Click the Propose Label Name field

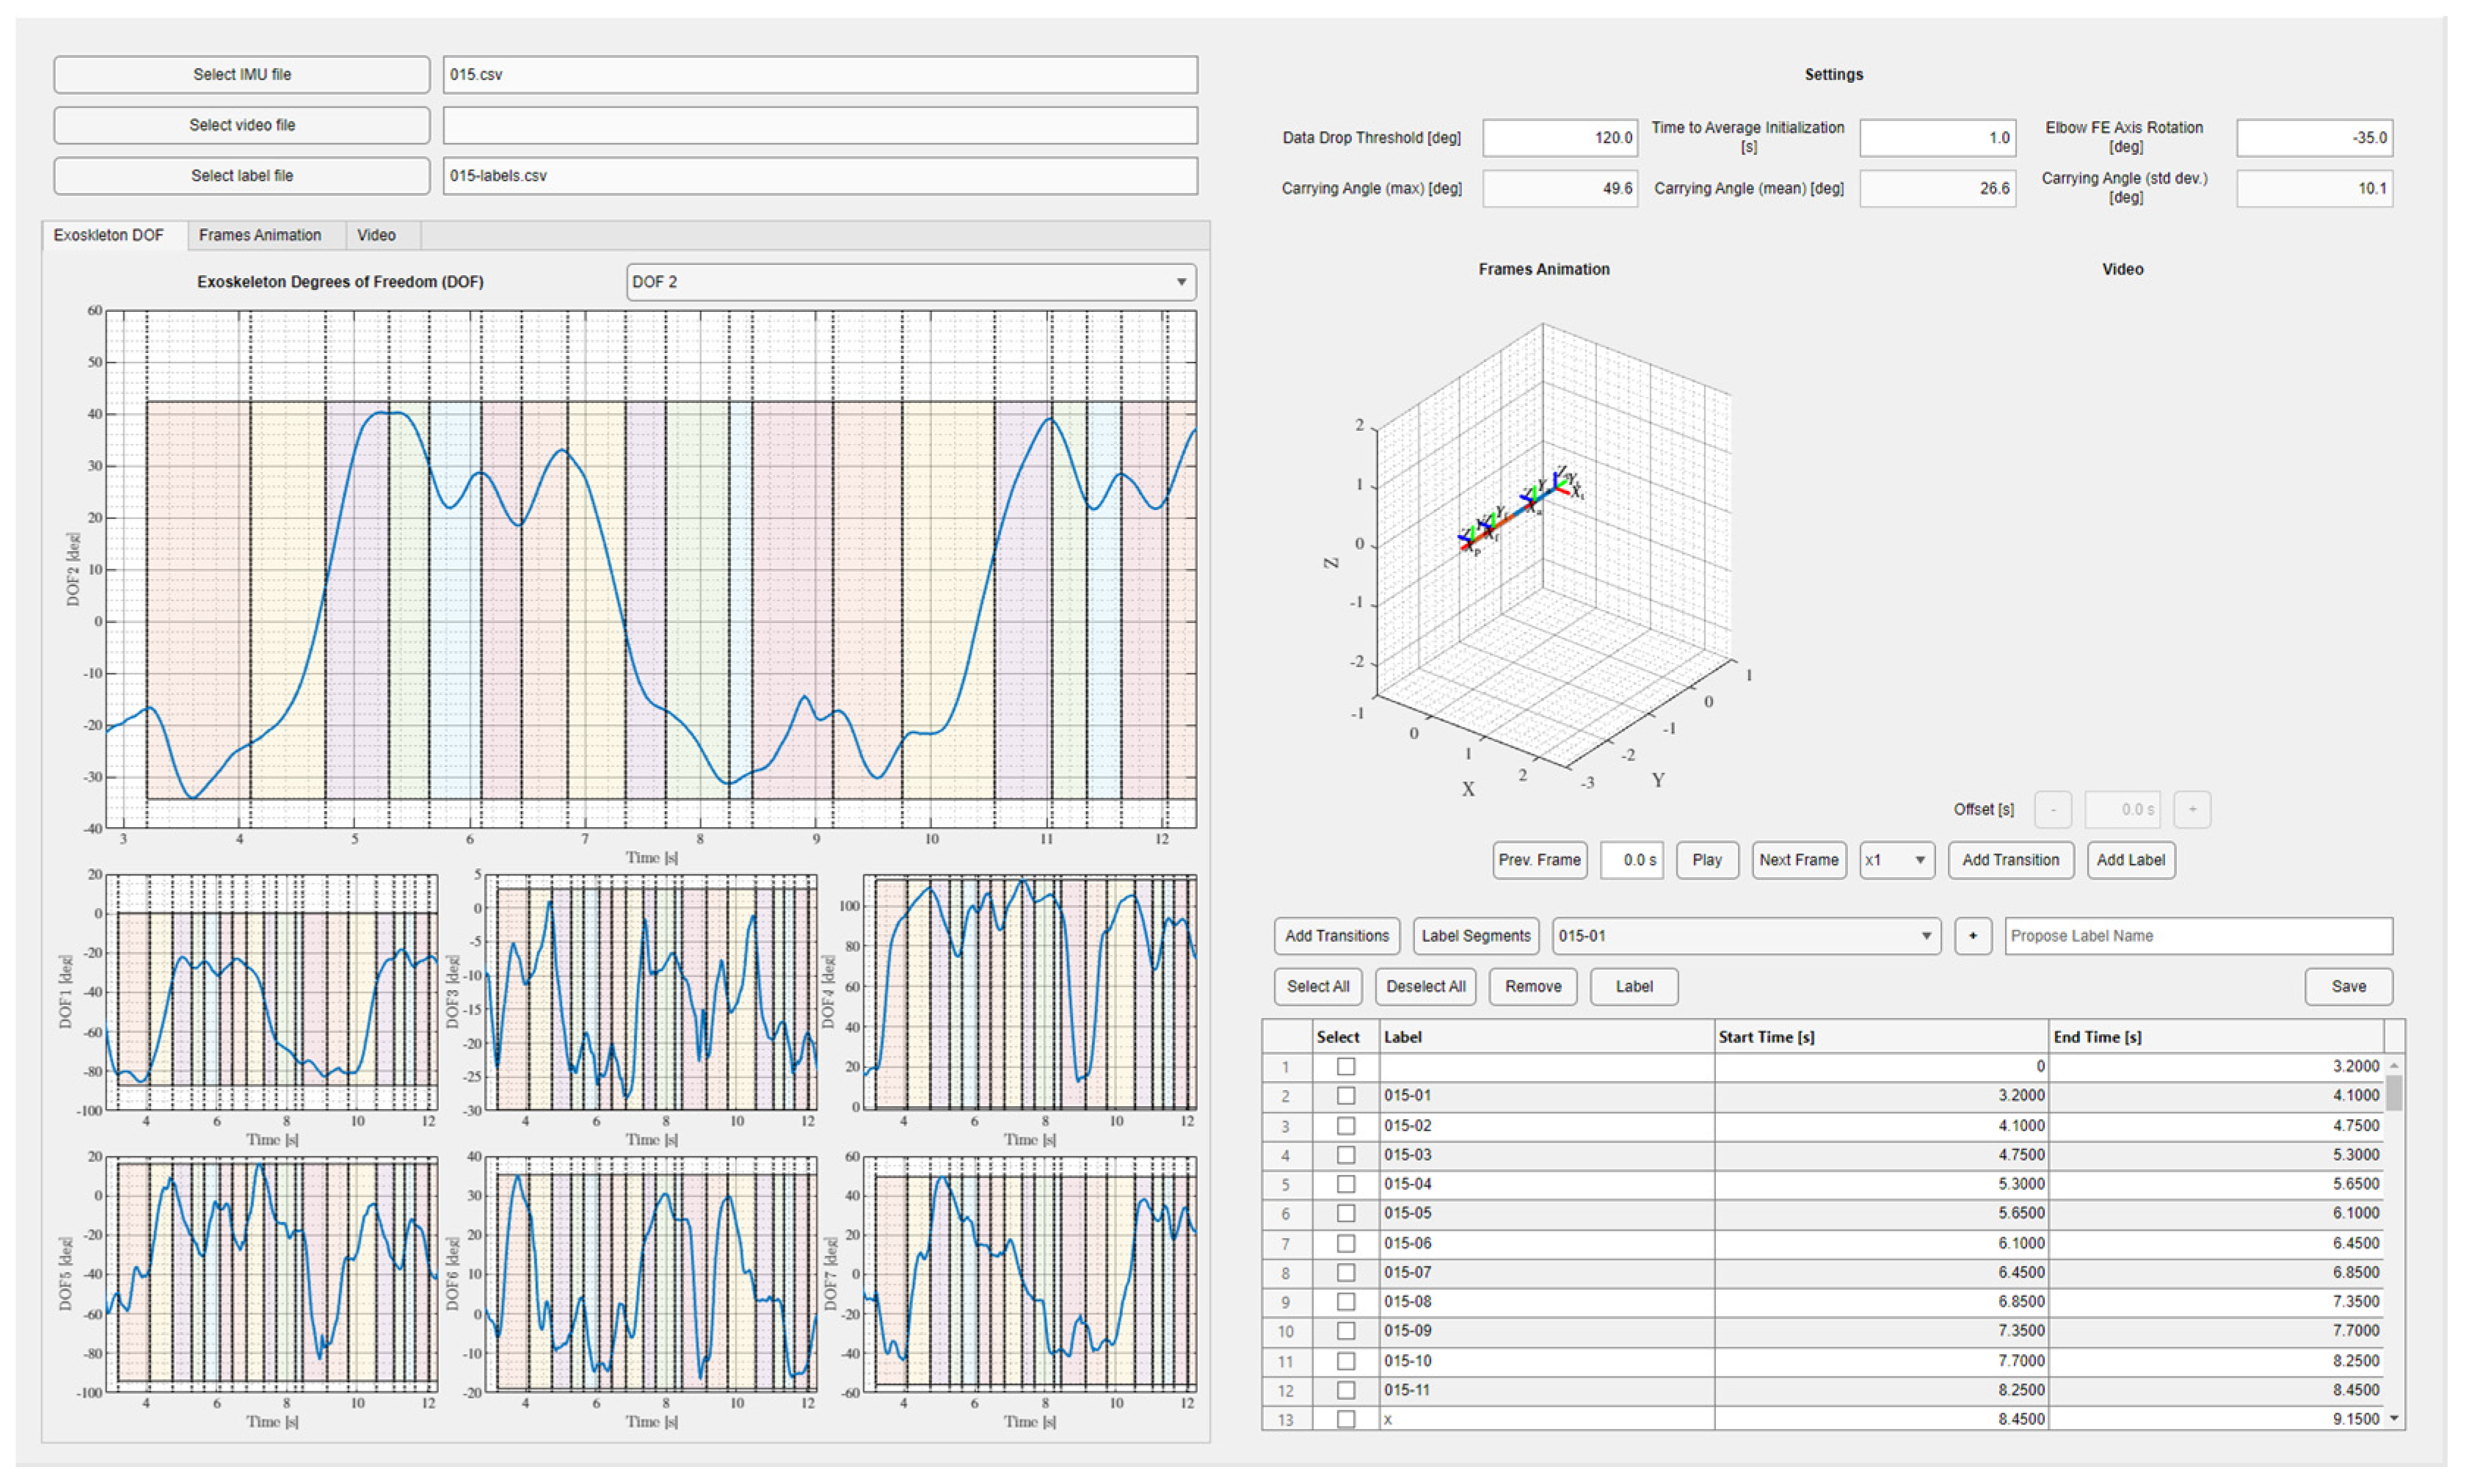[2197, 936]
